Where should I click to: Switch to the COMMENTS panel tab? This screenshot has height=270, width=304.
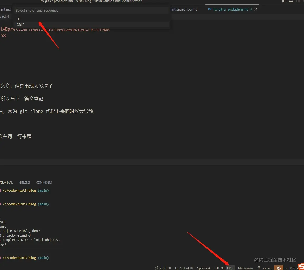[44, 182]
